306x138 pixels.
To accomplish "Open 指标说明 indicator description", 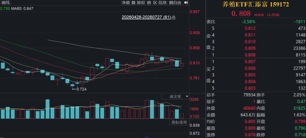I will tap(179, 122).
